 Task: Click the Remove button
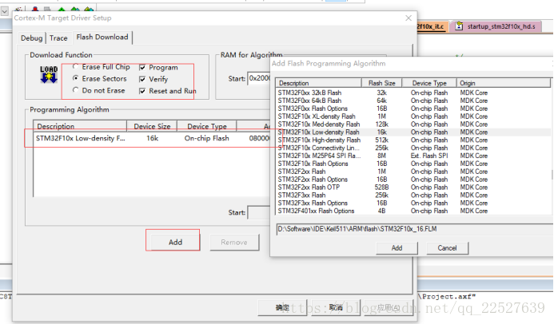click(234, 243)
